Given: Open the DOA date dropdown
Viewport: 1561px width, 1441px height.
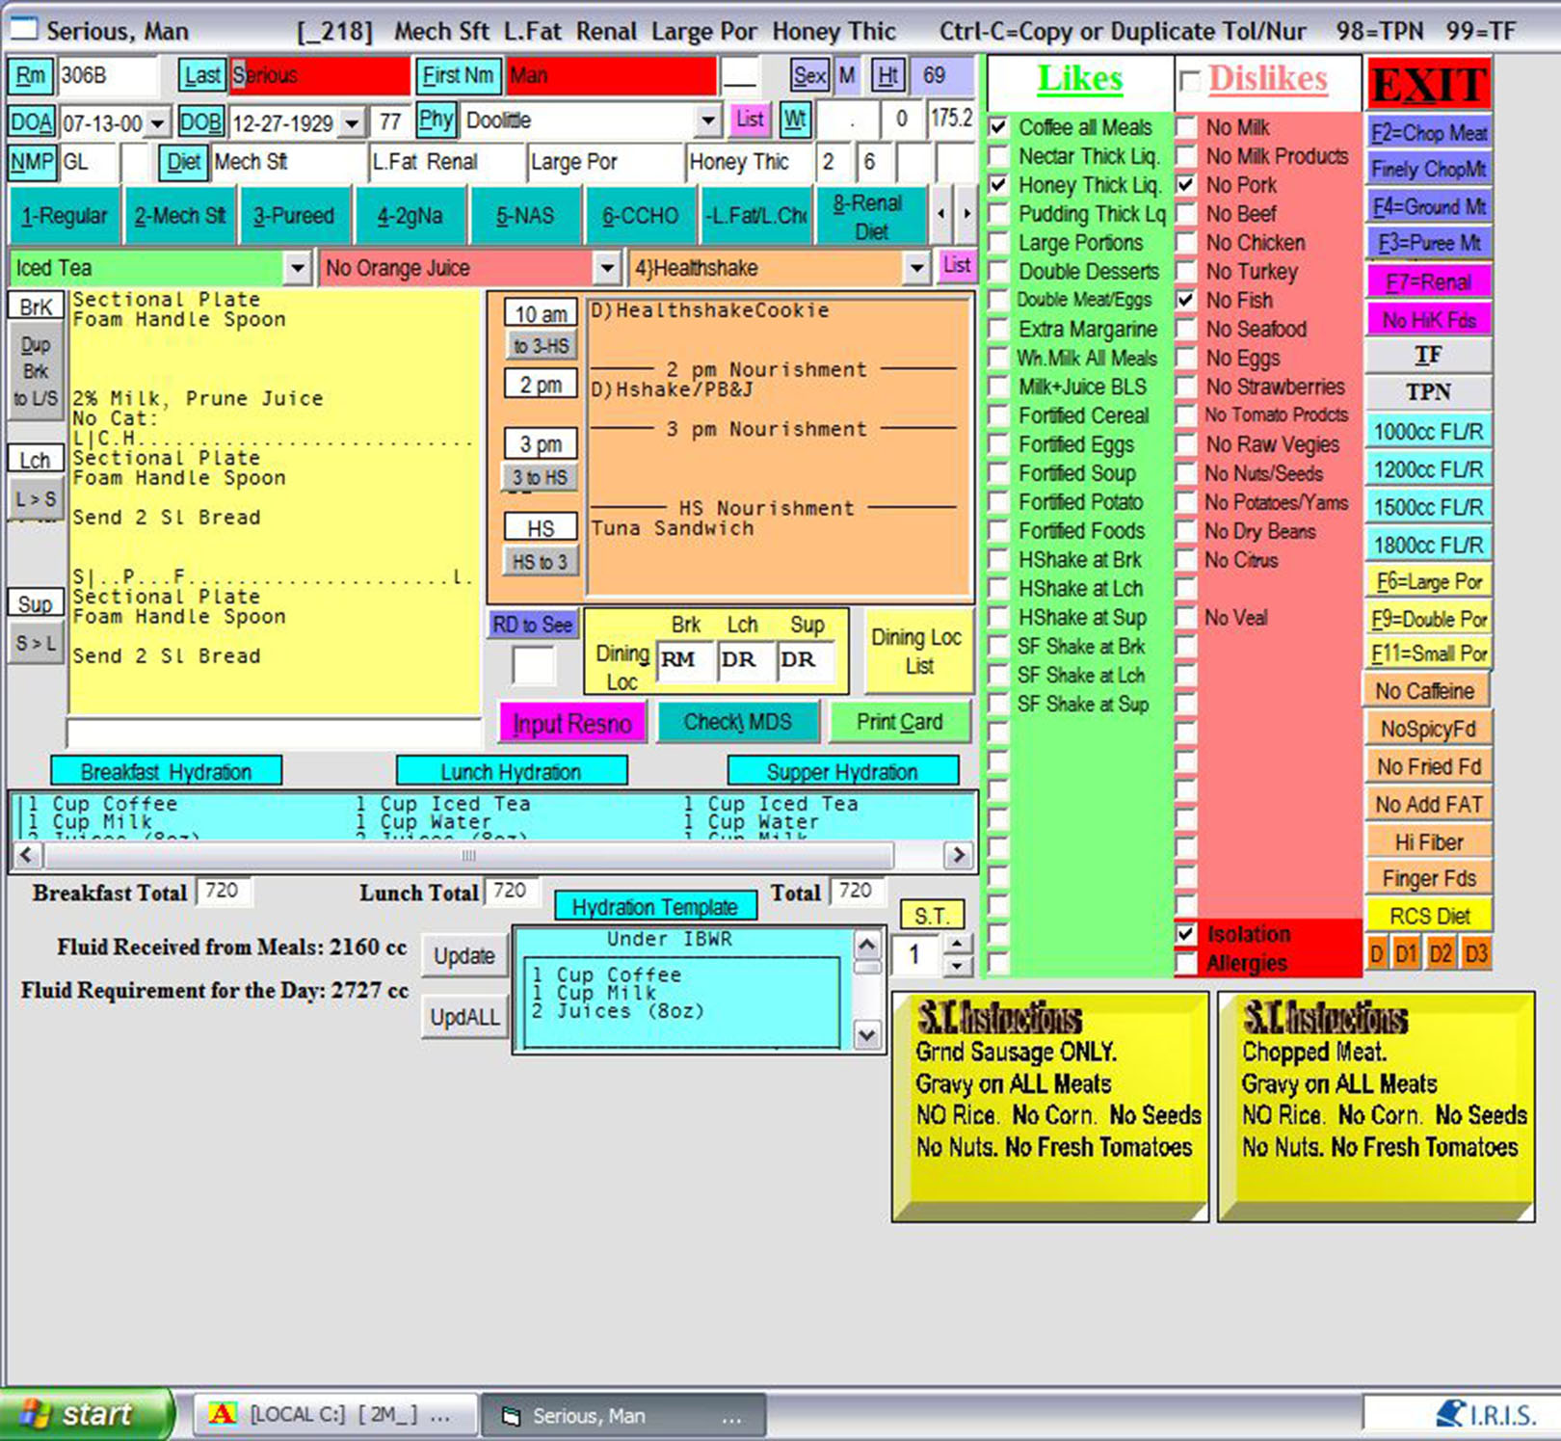Looking at the screenshot, I should pos(158,122).
